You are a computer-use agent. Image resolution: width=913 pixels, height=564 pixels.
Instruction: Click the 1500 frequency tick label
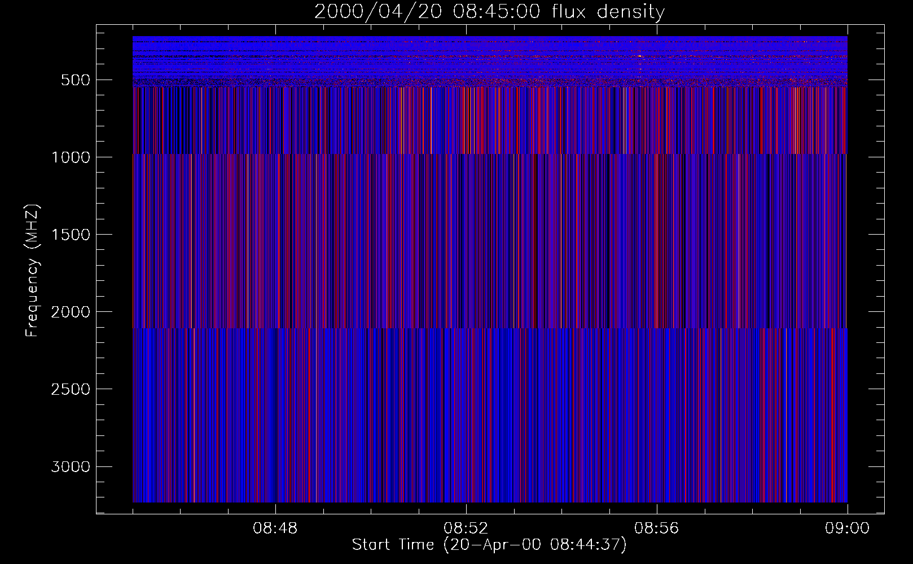click(71, 235)
